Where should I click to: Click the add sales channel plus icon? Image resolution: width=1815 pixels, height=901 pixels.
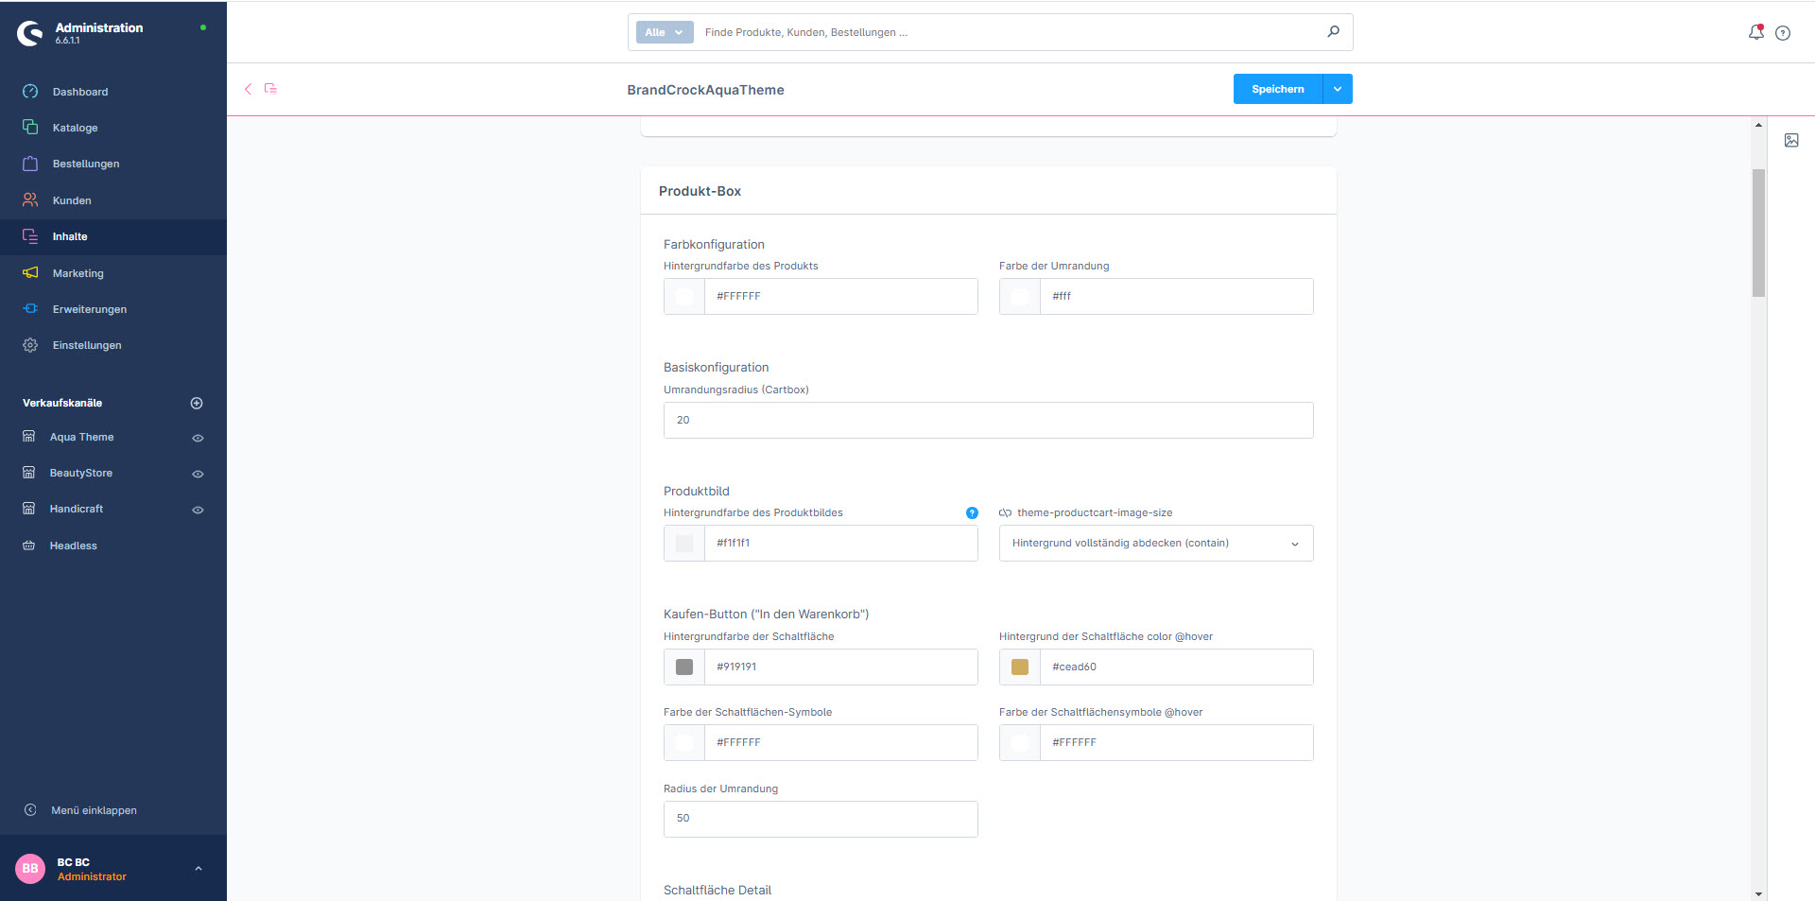[x=197, y=403]
